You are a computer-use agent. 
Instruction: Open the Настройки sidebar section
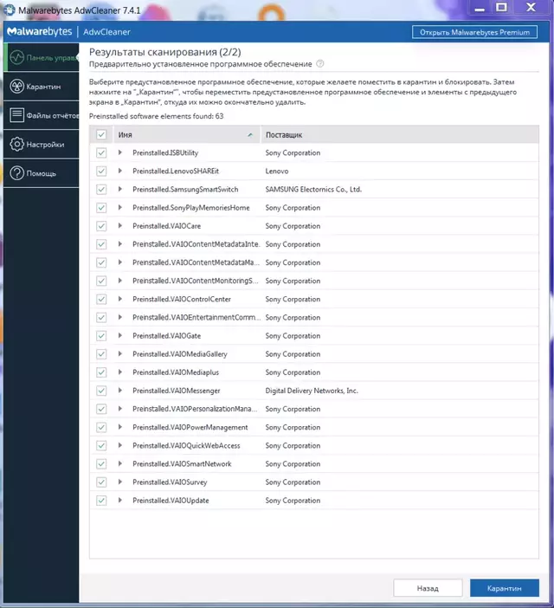click(42, 145)
